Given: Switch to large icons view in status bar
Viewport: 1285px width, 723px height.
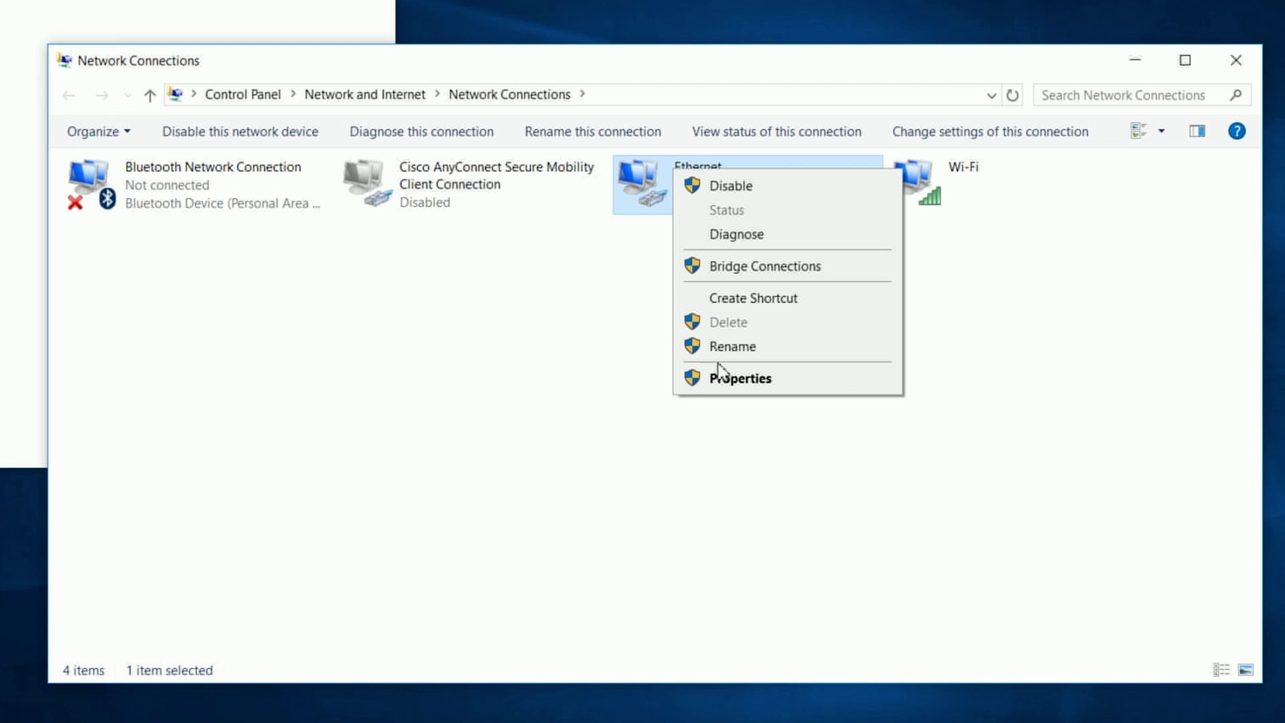Looking at the screenshot, I should click(1245, 669).
